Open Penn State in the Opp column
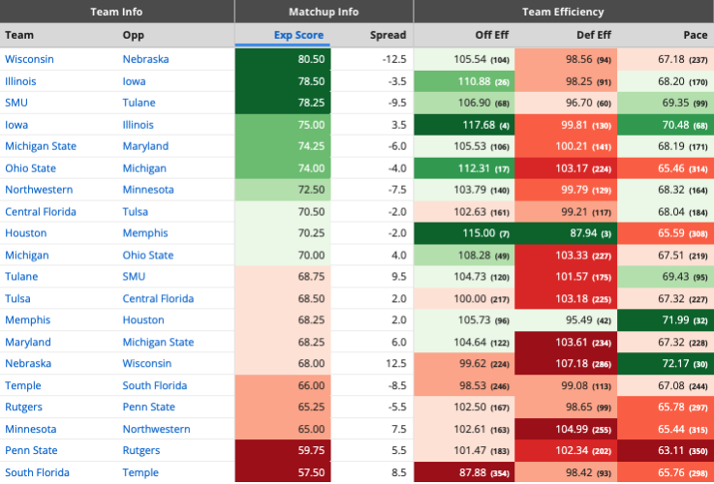714x484 pixels. 148,408
